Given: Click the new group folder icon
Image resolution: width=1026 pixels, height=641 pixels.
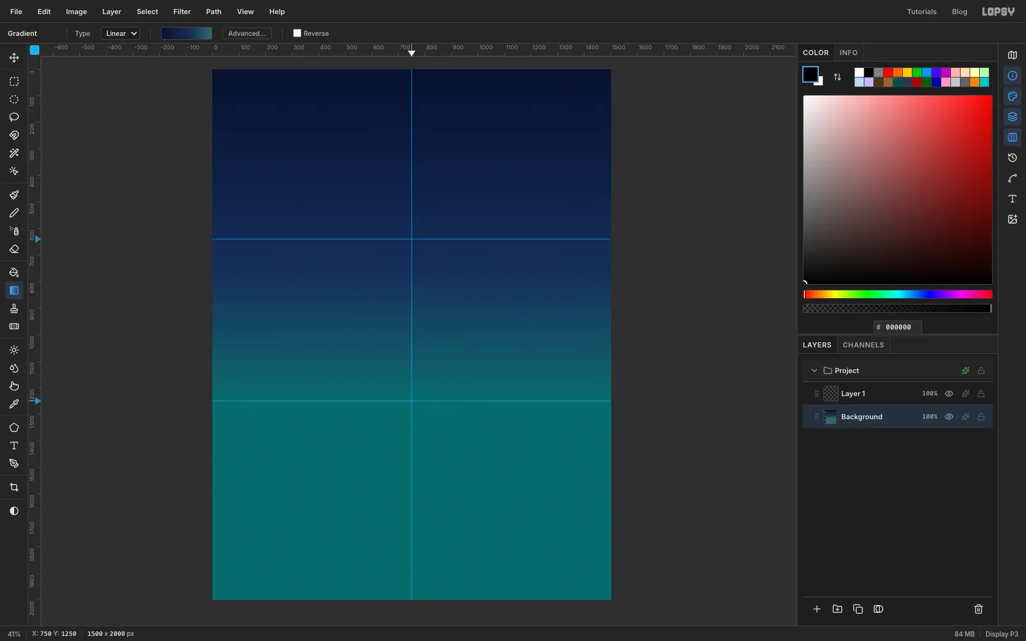Looking at the screenshot, I should [837, 609].
